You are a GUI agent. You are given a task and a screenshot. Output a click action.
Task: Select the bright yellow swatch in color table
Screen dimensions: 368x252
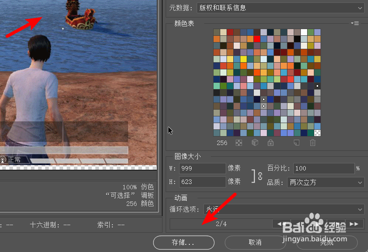pos(244,59)
